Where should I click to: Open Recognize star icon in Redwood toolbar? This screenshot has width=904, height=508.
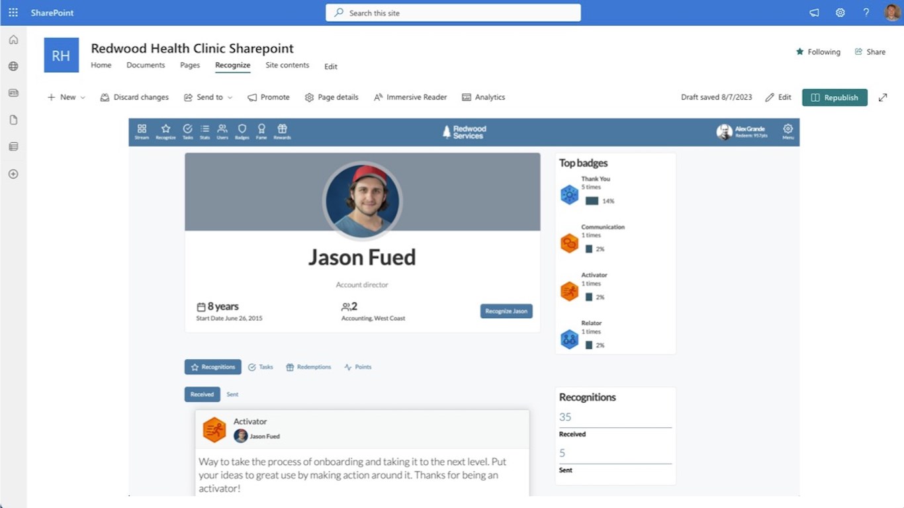tap(165, 132)
